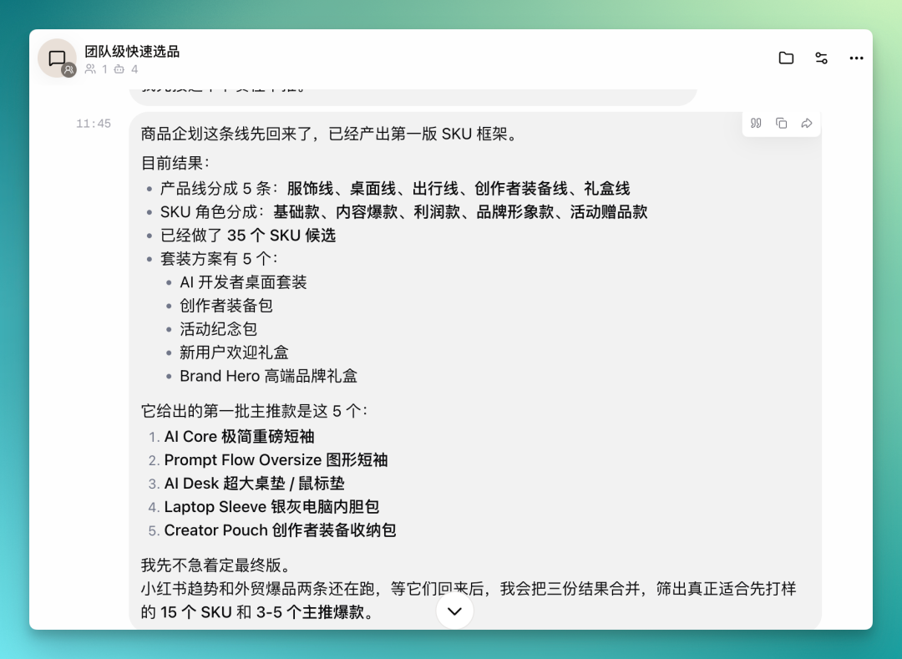Click the sentence 它给出的第一批主推款是这 5 个
Screen dimensions: 902x659
coord(254,411)
